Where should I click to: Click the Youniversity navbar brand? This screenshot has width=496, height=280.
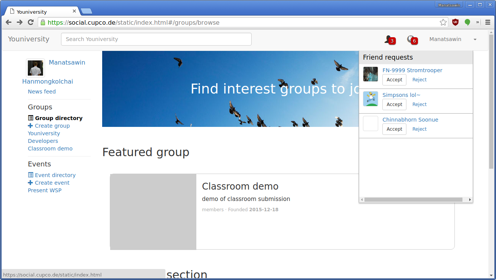point(29,39)
